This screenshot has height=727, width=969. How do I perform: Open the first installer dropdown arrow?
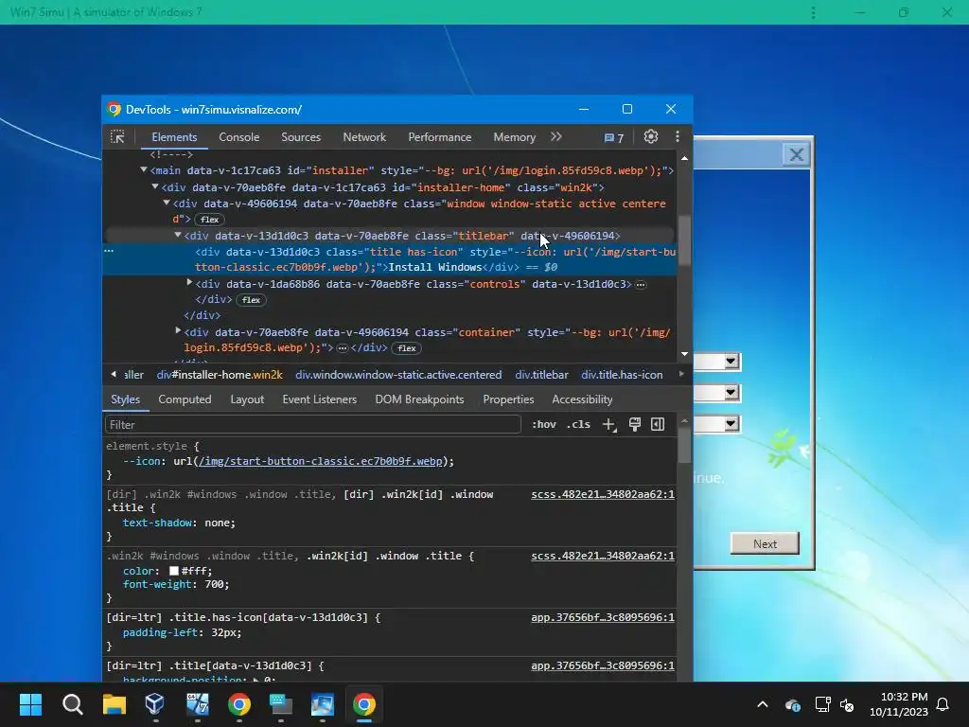coord(731,361)
